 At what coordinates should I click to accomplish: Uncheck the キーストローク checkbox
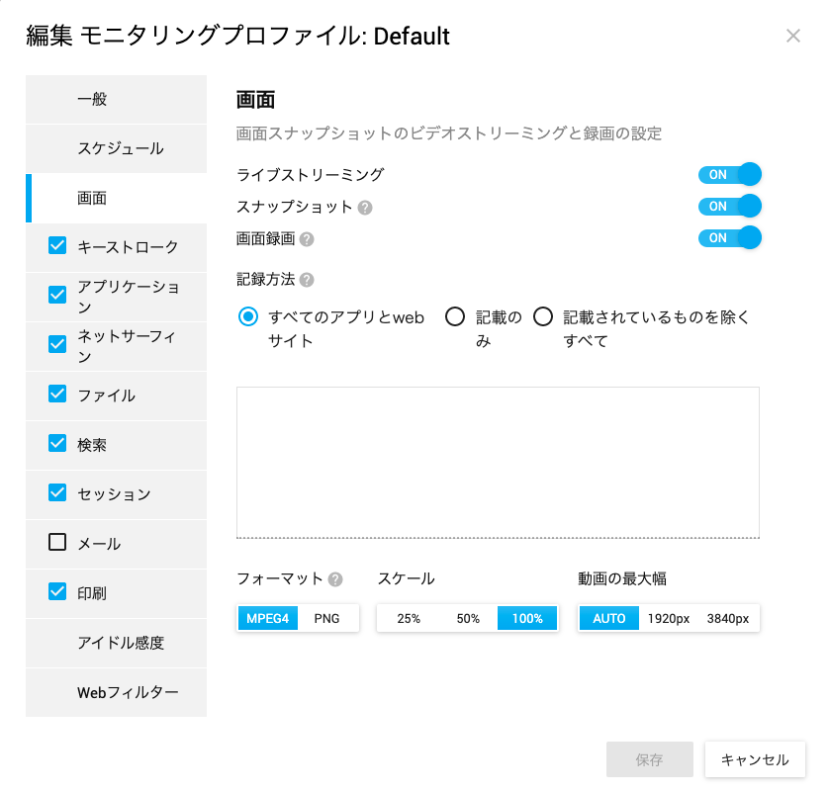[x=57, y=245]
